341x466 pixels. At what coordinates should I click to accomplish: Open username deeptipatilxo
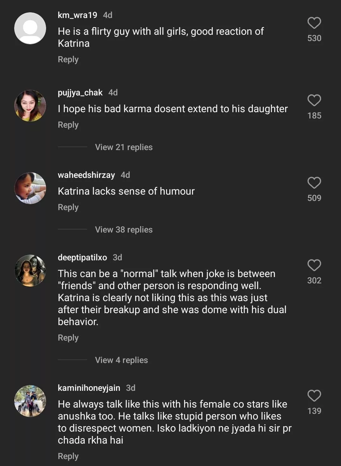click(82, 257)
